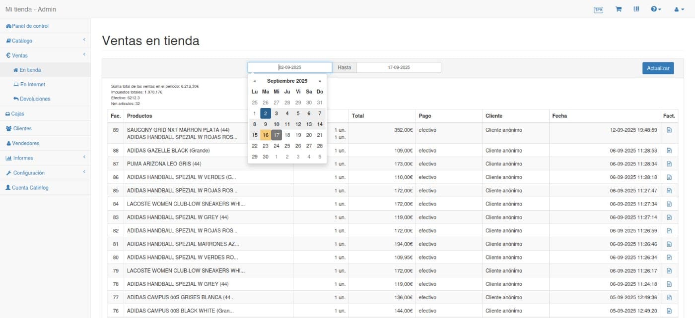Open invoice icon for sale 89
The width and height of the screenshot is (695, 318).
click(x=669, y=130)
